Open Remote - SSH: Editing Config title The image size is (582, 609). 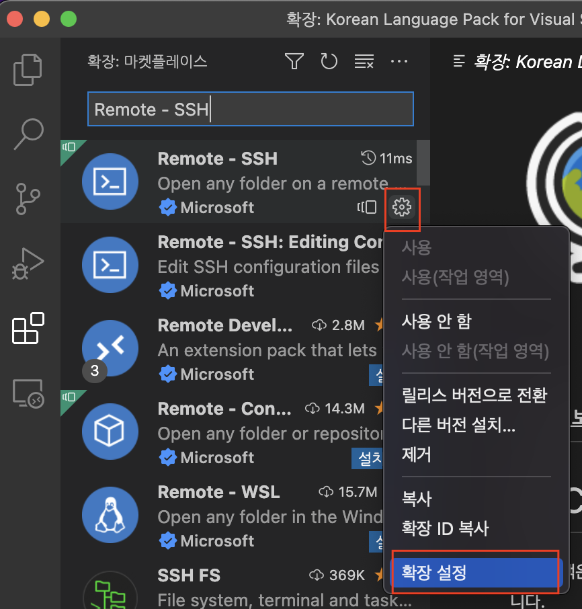pyautogui.click(x=270, y=242)
